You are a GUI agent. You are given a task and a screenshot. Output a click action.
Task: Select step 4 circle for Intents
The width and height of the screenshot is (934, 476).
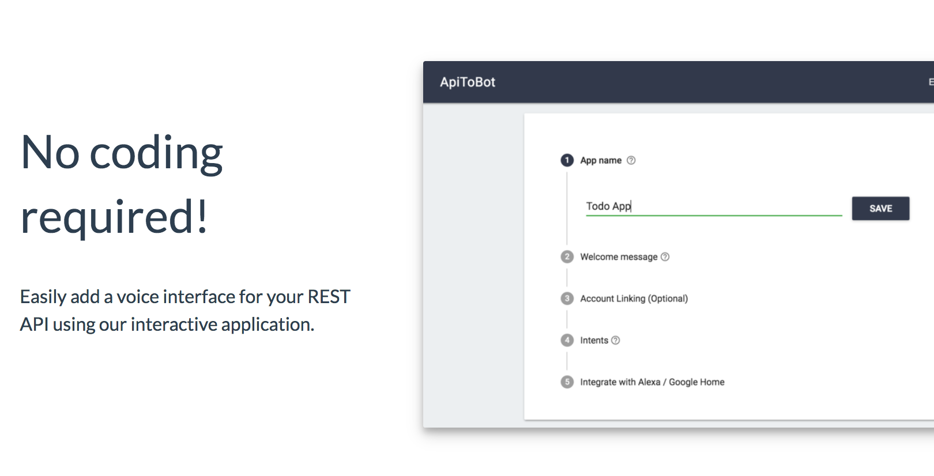tap(567, 340)
